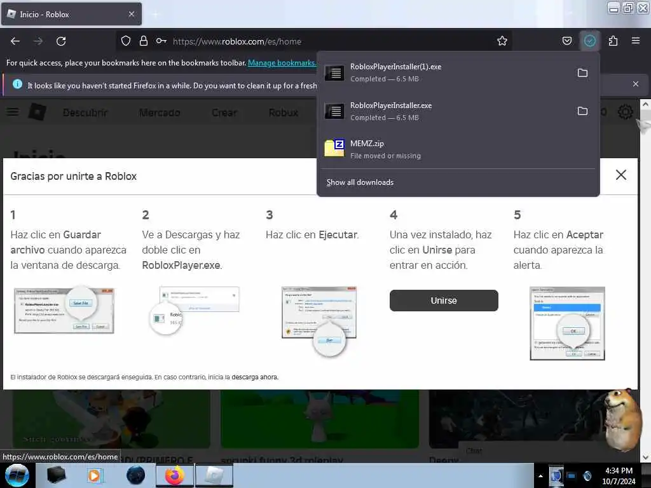This screenshot has height=488, width=651.
Task: Open the Descubrir menu item
Action: (85, 112)
